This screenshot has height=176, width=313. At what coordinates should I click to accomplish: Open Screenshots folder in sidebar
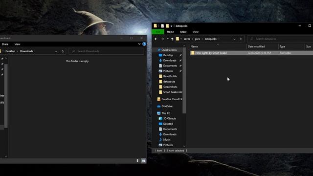pos(170,87)
